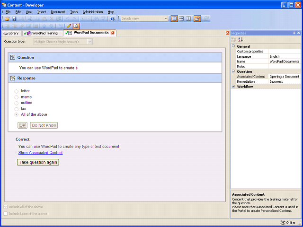Viewport: 303px width, 227px height.
Task: Open the Details view dropdown
Action: tap(166, 19)
